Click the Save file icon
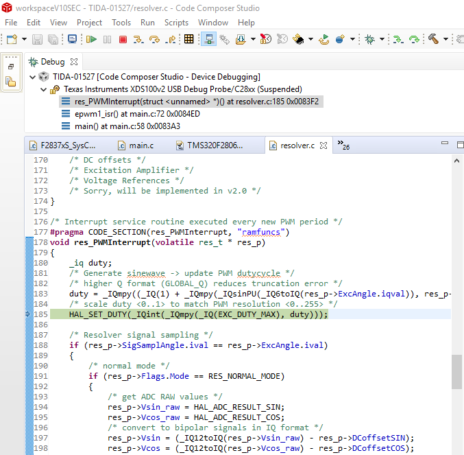The height and width of the screenshot is (455, 464). [x=38, y=40]
